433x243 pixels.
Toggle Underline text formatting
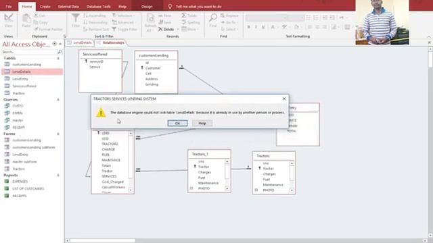point(263,27)
